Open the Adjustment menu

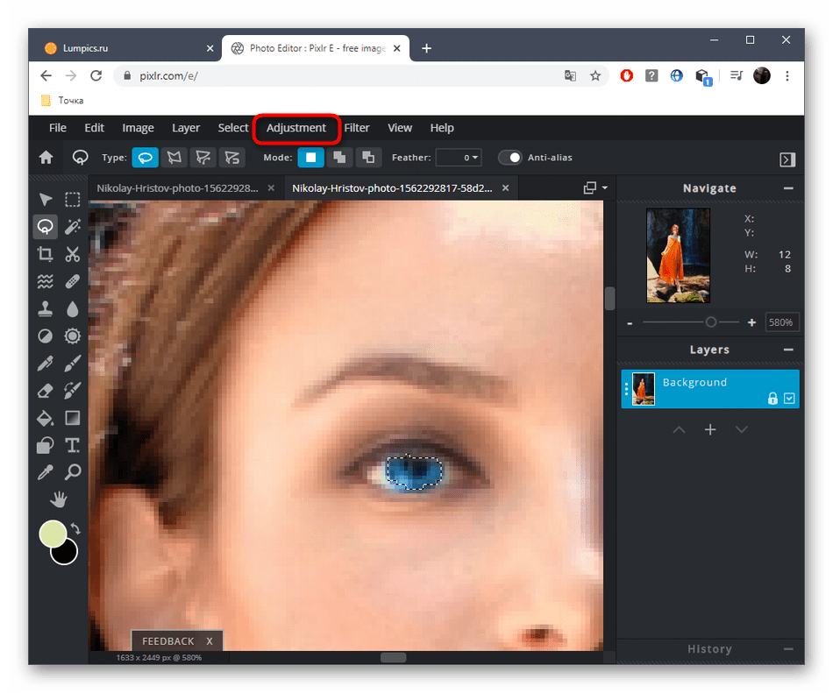point(296,128)
